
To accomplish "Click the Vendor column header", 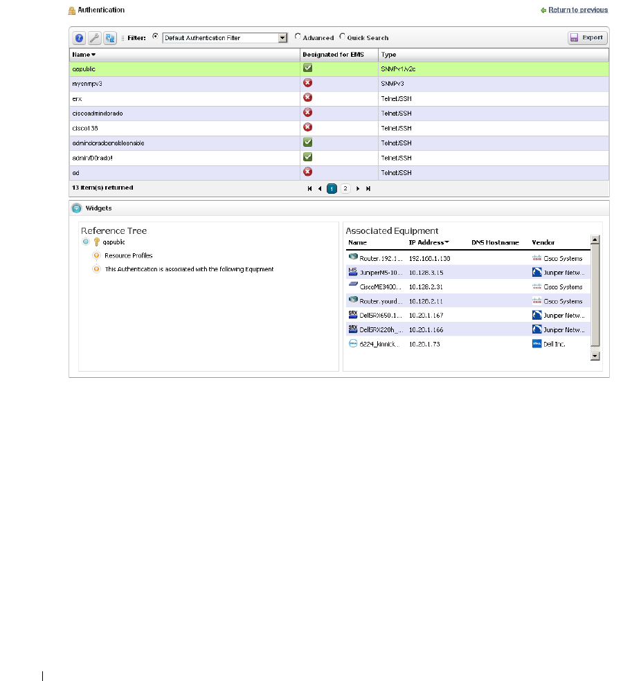I will point(543,243).
